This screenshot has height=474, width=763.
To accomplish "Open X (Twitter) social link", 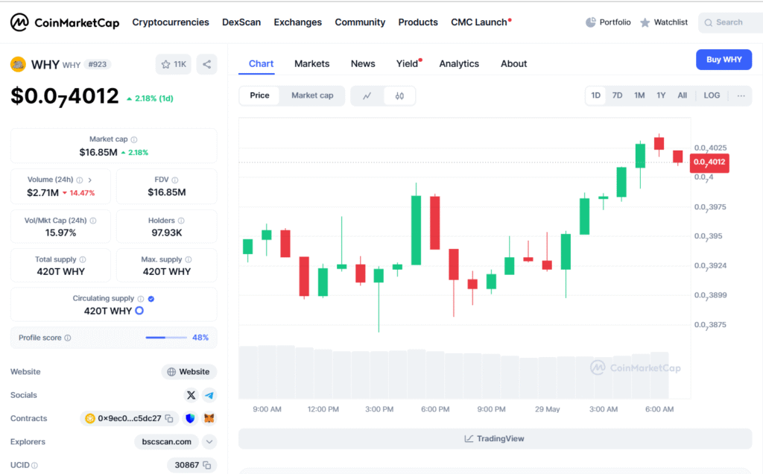I will [x=191, y=395].
